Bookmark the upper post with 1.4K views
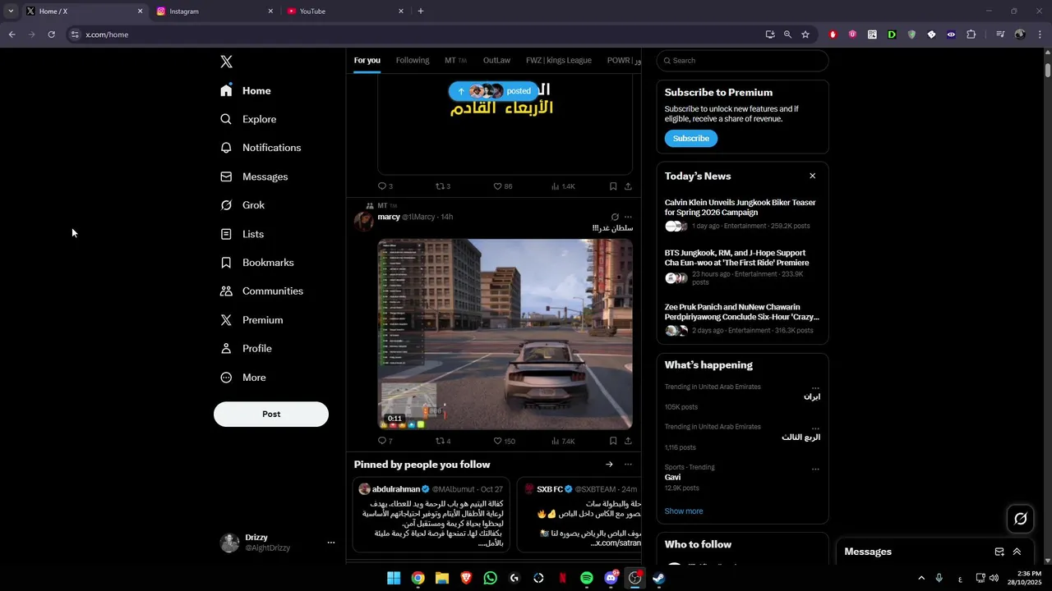The width and height of the screenshot is (1052, 591). 613,186
